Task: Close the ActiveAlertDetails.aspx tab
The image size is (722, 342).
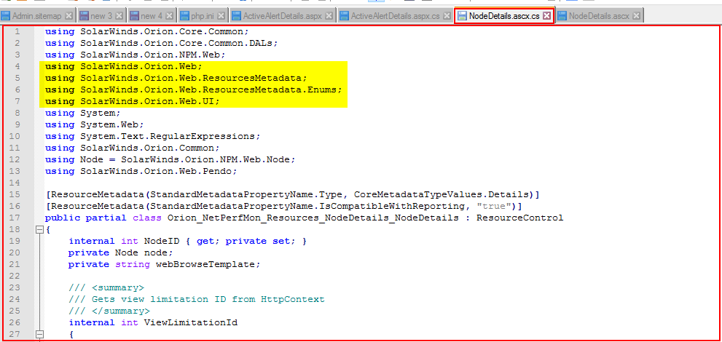Action: tap(329, 16)
